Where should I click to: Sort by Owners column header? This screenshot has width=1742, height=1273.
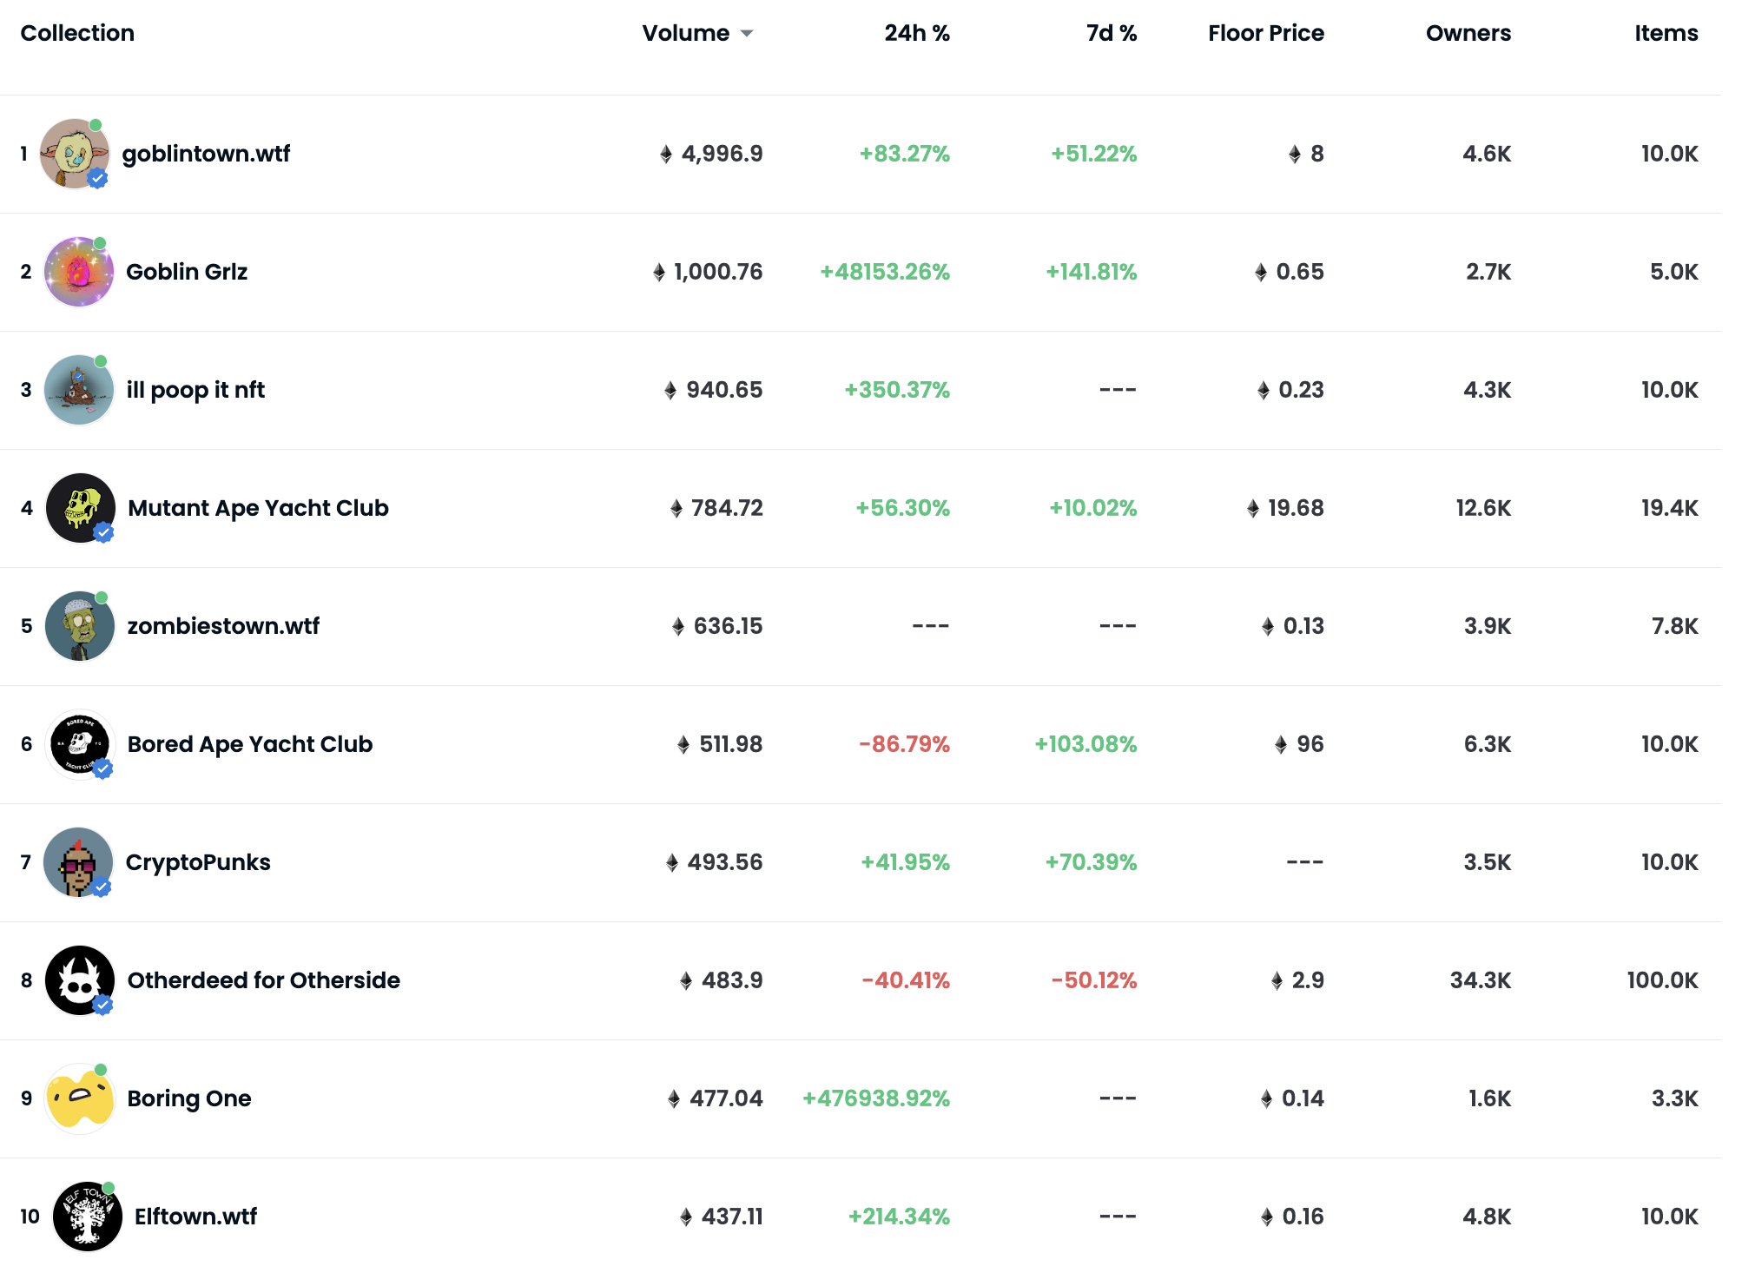[x=1468, y=33]
